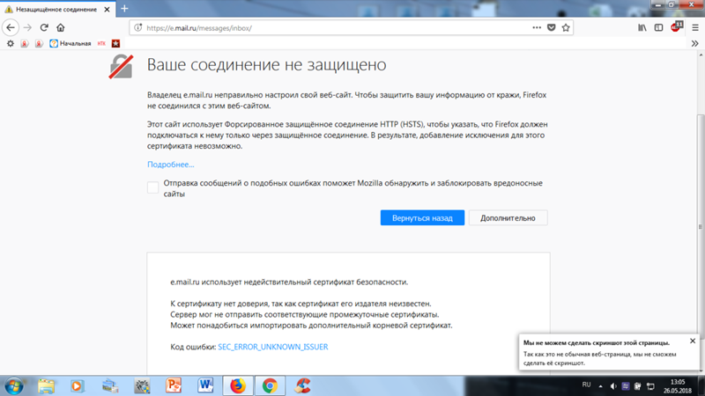The height and width of the screenshot is (396, 705).
Task: Click the Дополнительно button
Action: click(508, 217)
